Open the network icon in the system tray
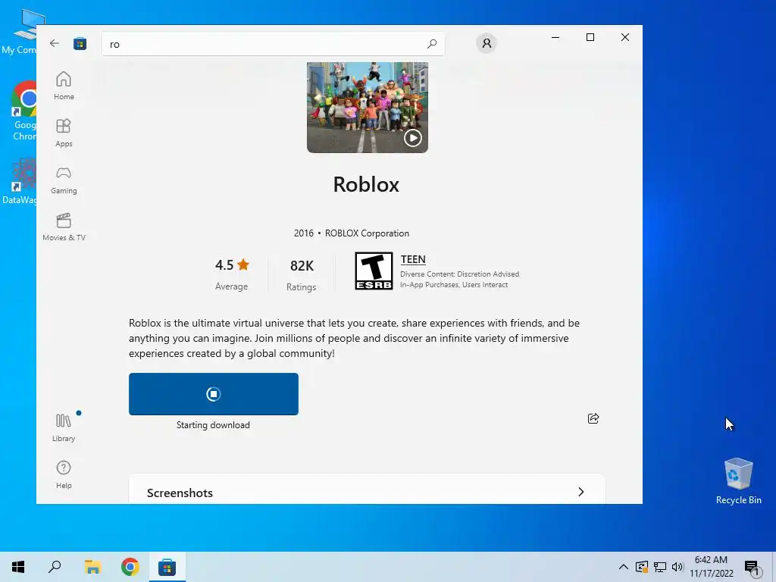776x582 pixels. [660, 567]
